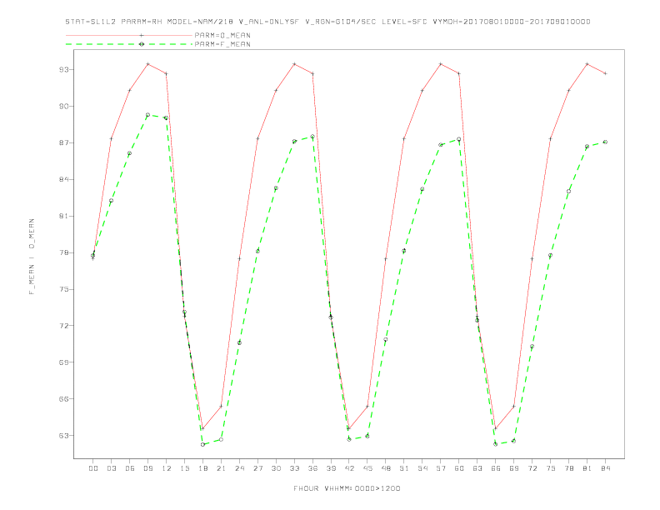The image size is (660, 510).
Task: Click the PARM=F_MEAN legend label
Action: click(x=222, y=44)
